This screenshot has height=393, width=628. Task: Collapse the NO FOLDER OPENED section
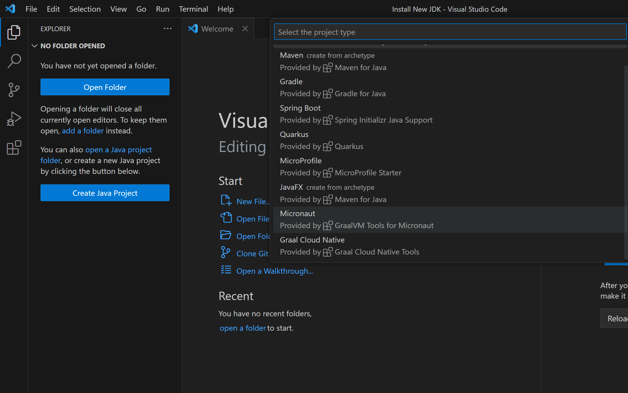pos(34,46)
